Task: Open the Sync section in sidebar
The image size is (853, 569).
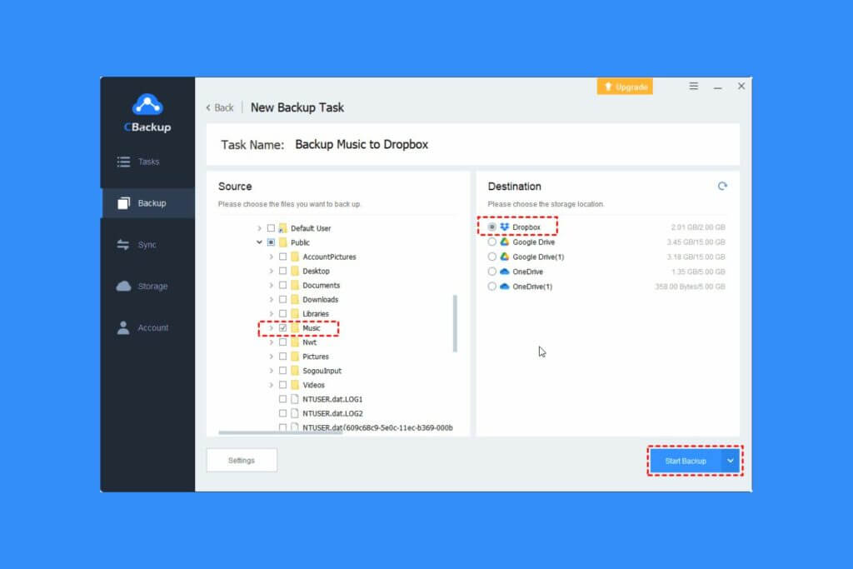Action: [147, 245]
